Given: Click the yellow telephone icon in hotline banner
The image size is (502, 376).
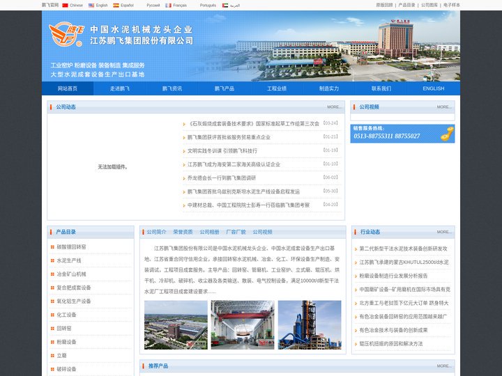Looking at the screenshot, I should coord(447,134).
